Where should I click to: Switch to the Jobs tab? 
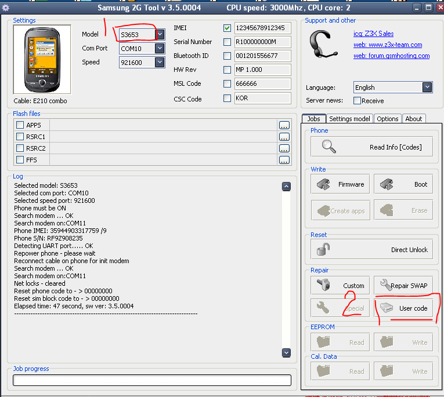click(314, 119)
